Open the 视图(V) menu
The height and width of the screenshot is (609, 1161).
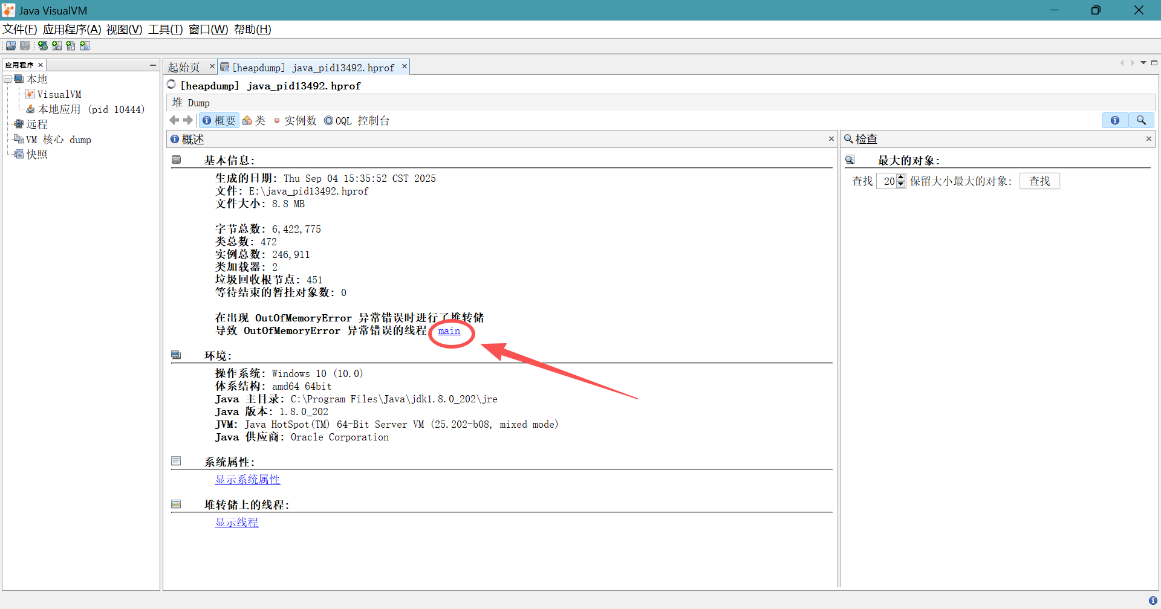125,29
